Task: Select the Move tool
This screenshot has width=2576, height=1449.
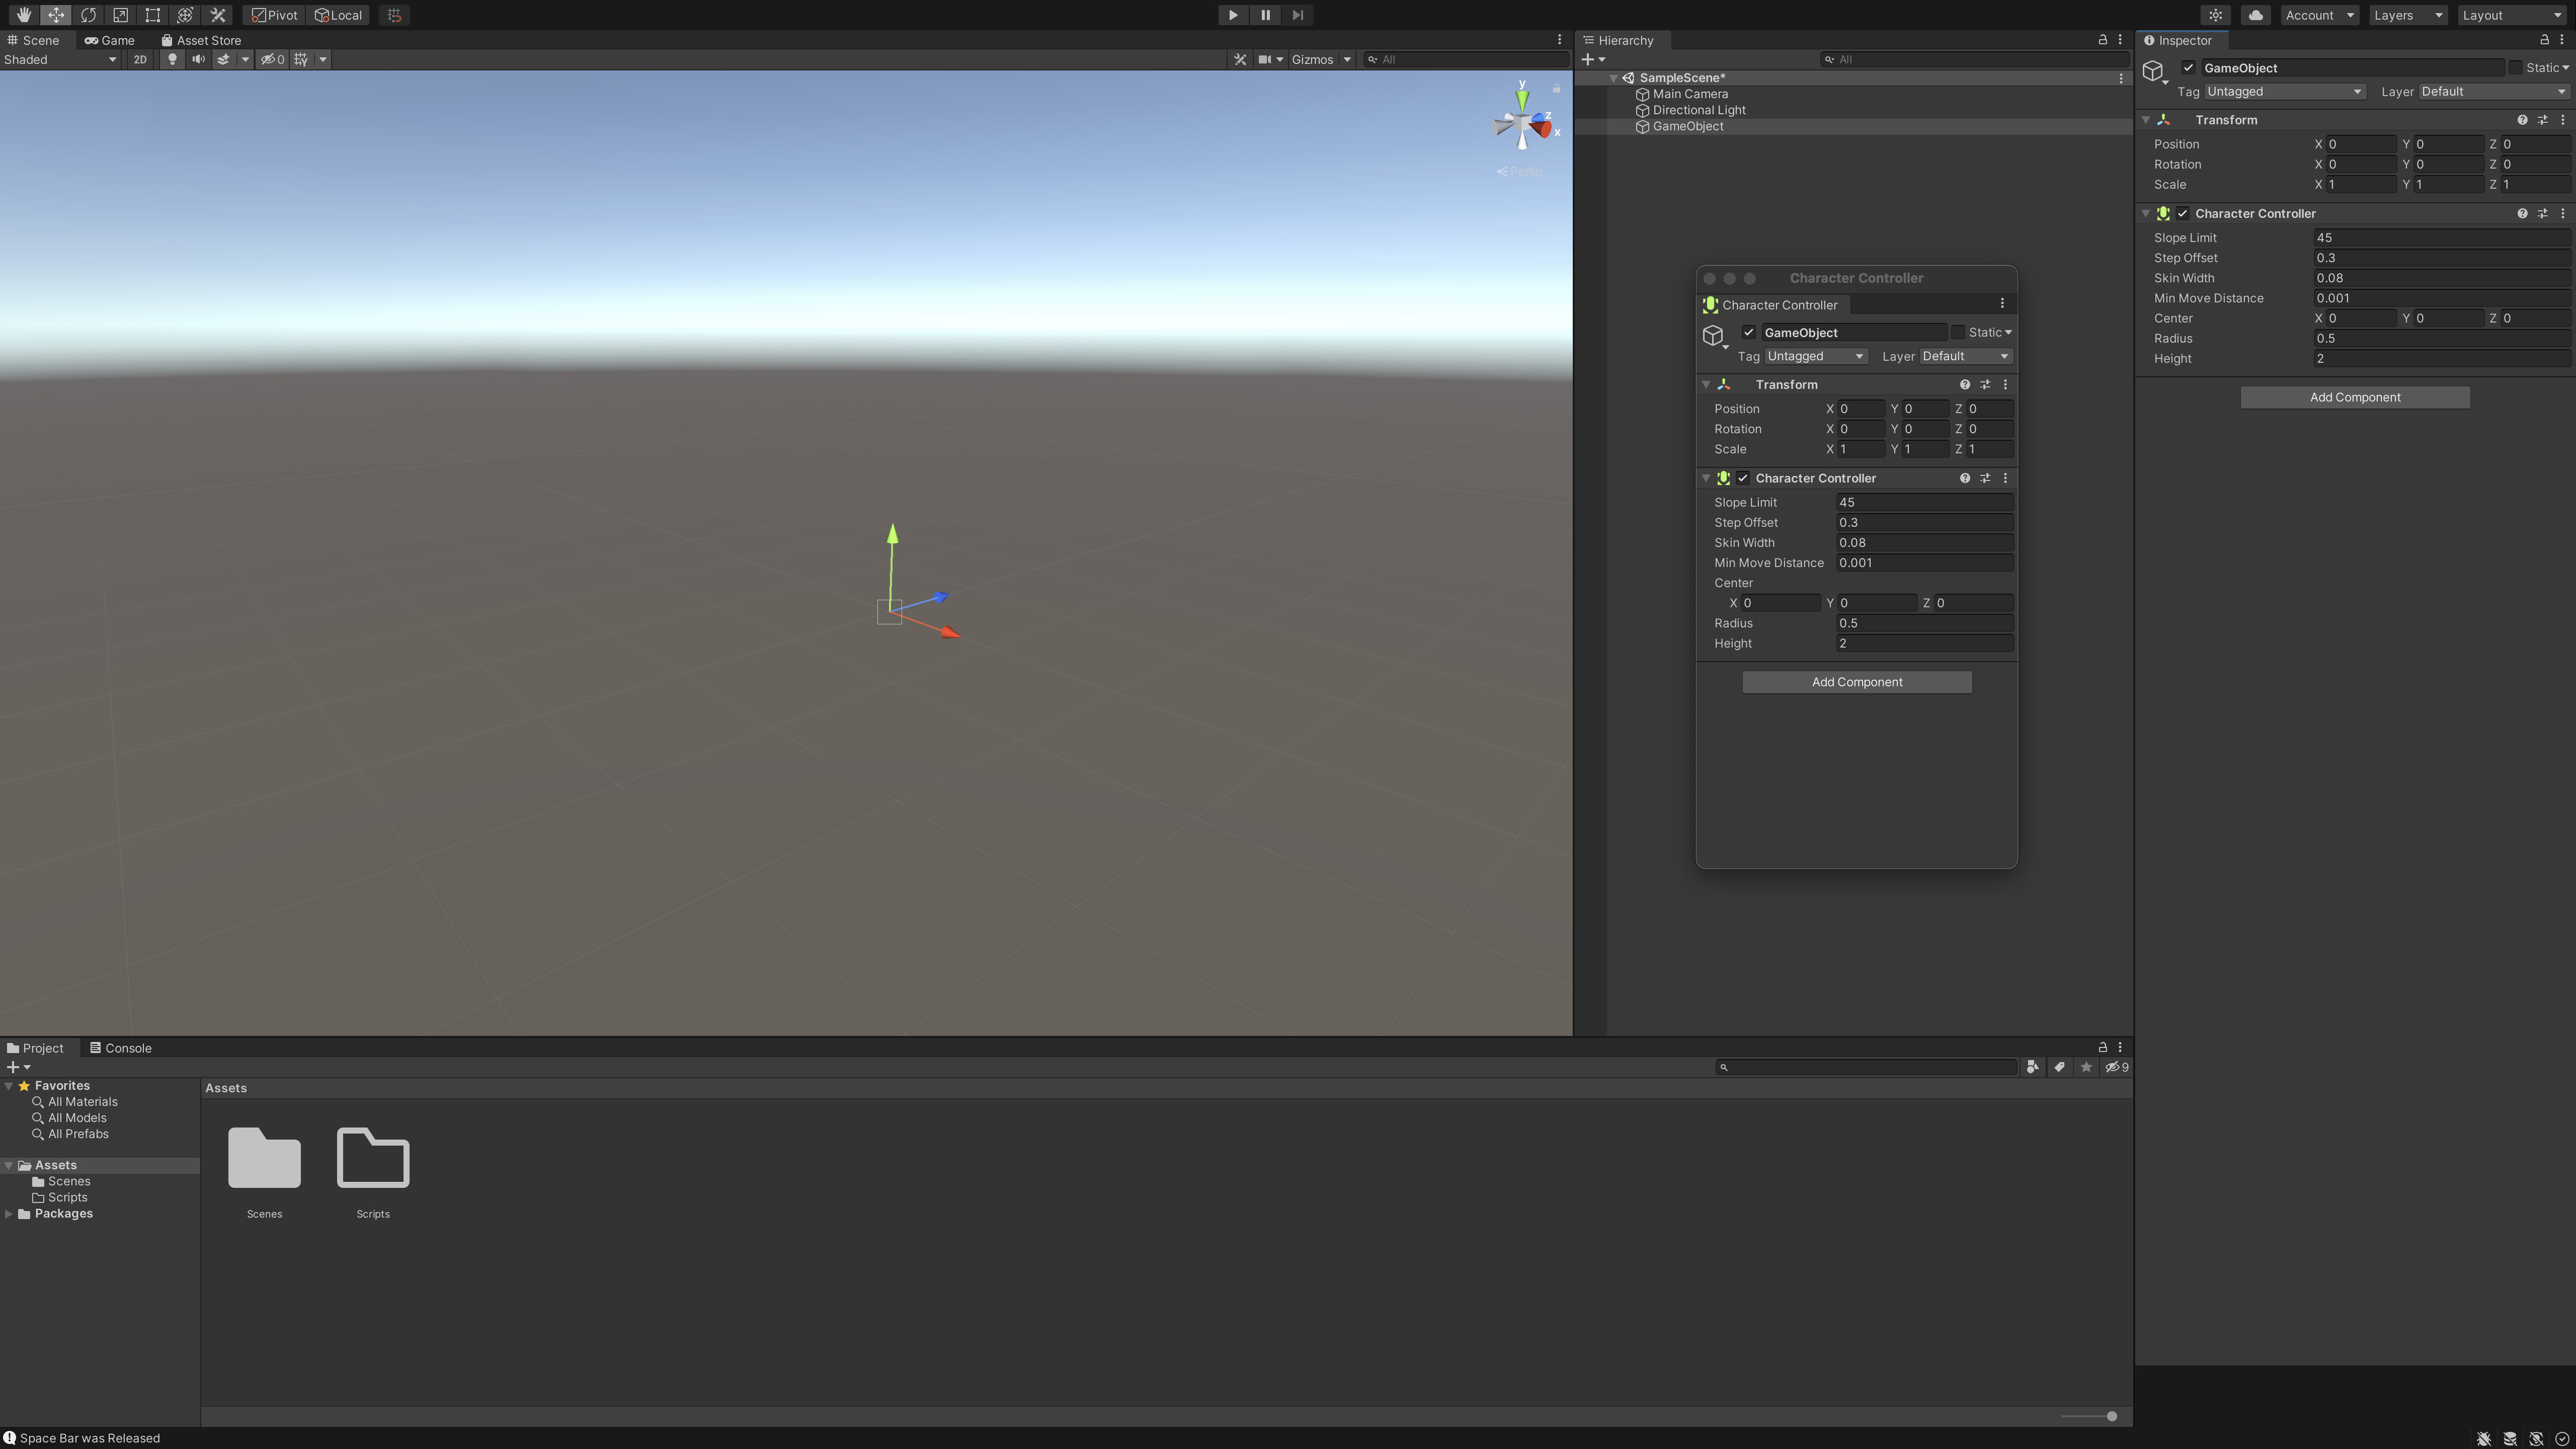Action: click(x=56, y=15)
